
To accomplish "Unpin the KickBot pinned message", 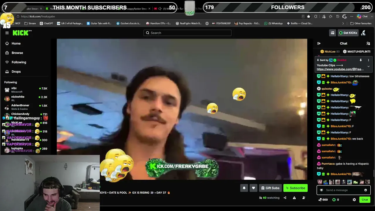I will [361, 60].
